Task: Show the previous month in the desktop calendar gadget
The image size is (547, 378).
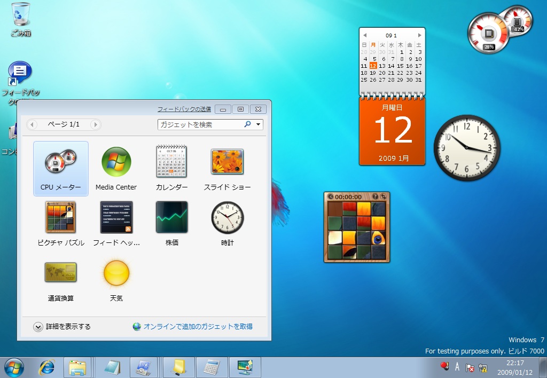Action: [x=364, y=35]
